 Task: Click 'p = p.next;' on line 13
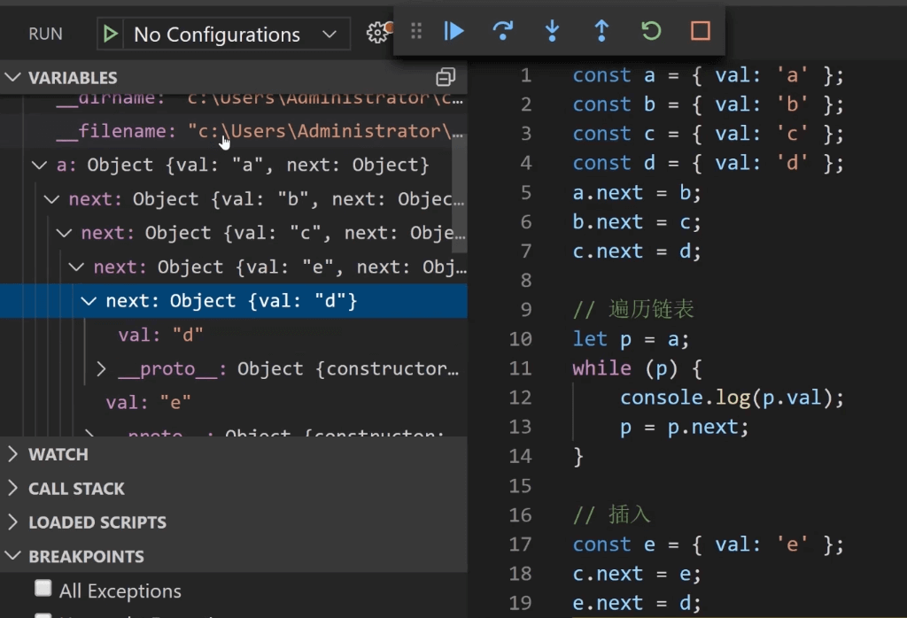(685, 428)
